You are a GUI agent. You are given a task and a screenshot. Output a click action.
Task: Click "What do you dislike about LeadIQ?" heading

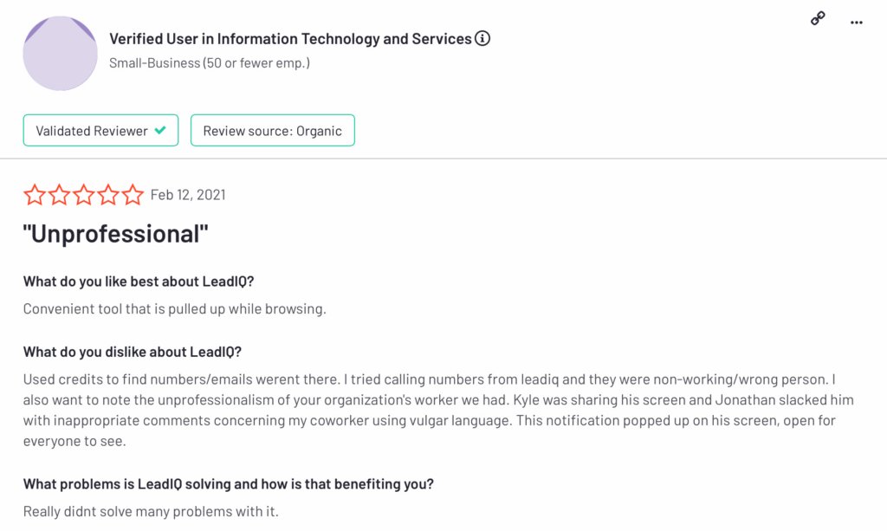pyautogui.click(x=133, y=352)
